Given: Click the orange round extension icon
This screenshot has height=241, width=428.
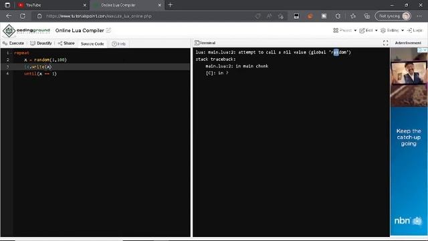Looking at the screenshot, I should [x=310, y=16].
